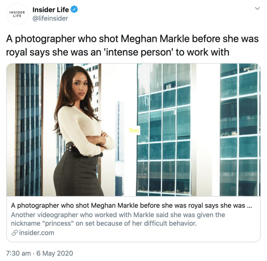Click the 6 May 2020 date

[x=54, y=253]
